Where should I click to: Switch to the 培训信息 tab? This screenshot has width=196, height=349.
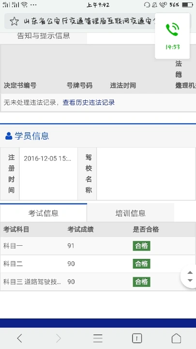(131, 213)
